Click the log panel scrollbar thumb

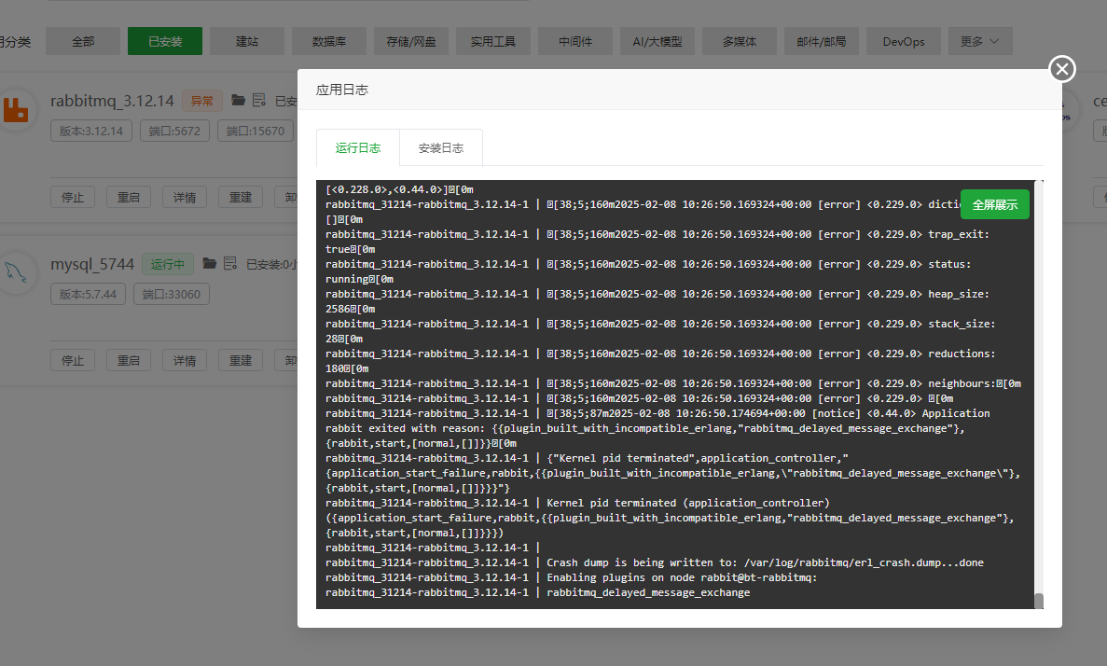(1039, 601)
